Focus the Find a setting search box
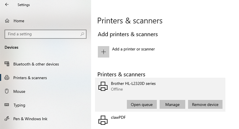 pyautogui.click(x=45, y=34)
